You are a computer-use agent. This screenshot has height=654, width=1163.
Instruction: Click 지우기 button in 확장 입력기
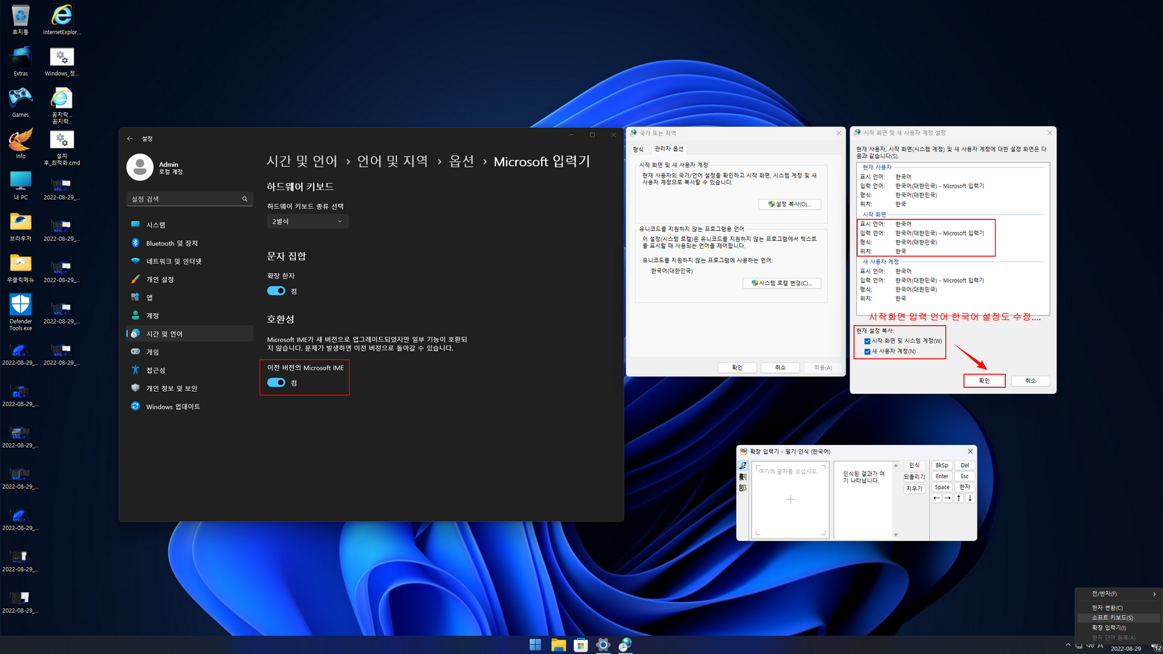914,489
